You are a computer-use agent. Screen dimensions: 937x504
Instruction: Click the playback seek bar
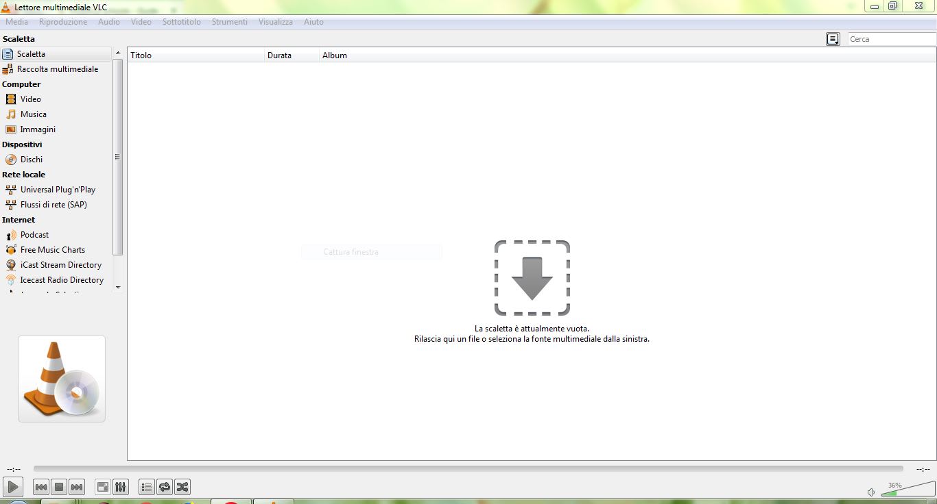468,469
